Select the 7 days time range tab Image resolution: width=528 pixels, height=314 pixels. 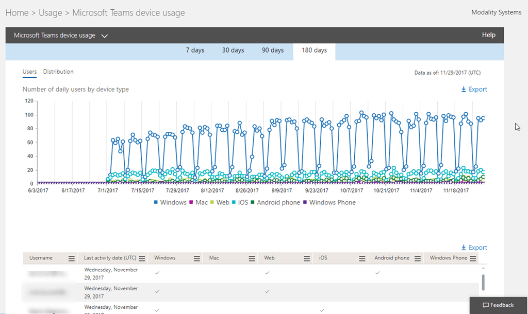click(195, 50)
